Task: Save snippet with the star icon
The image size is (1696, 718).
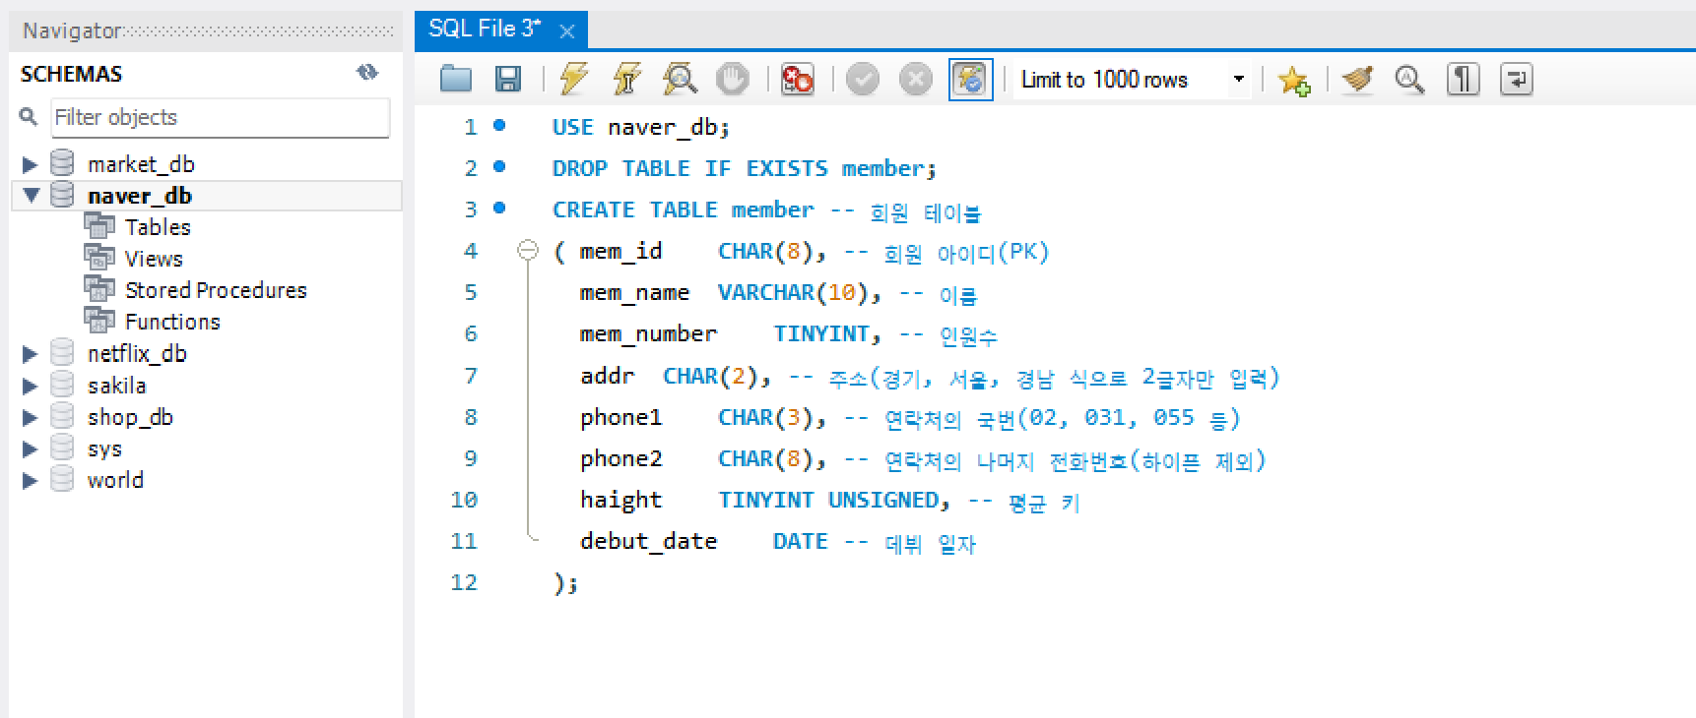Action: pos(1294,80)
